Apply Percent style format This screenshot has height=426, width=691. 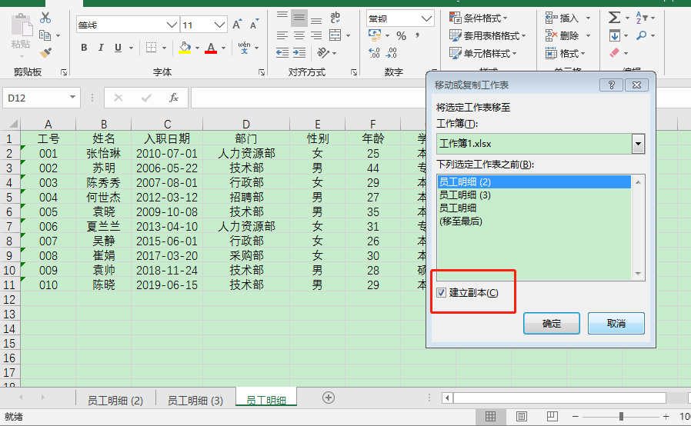[401, 35]
